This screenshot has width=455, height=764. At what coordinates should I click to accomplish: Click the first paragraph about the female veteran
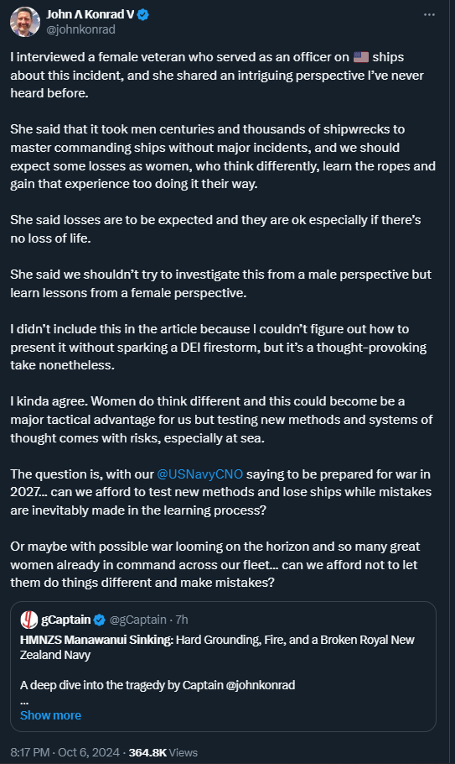point(217,75)
